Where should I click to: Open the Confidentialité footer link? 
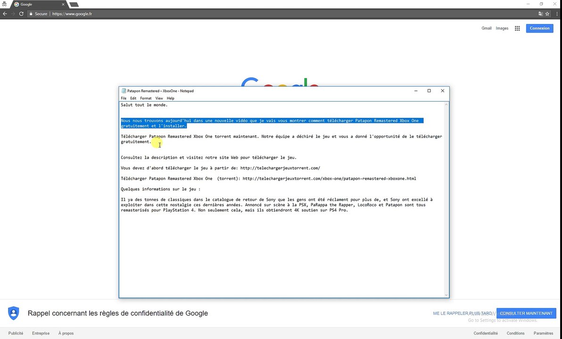click(x=486, y=333)
